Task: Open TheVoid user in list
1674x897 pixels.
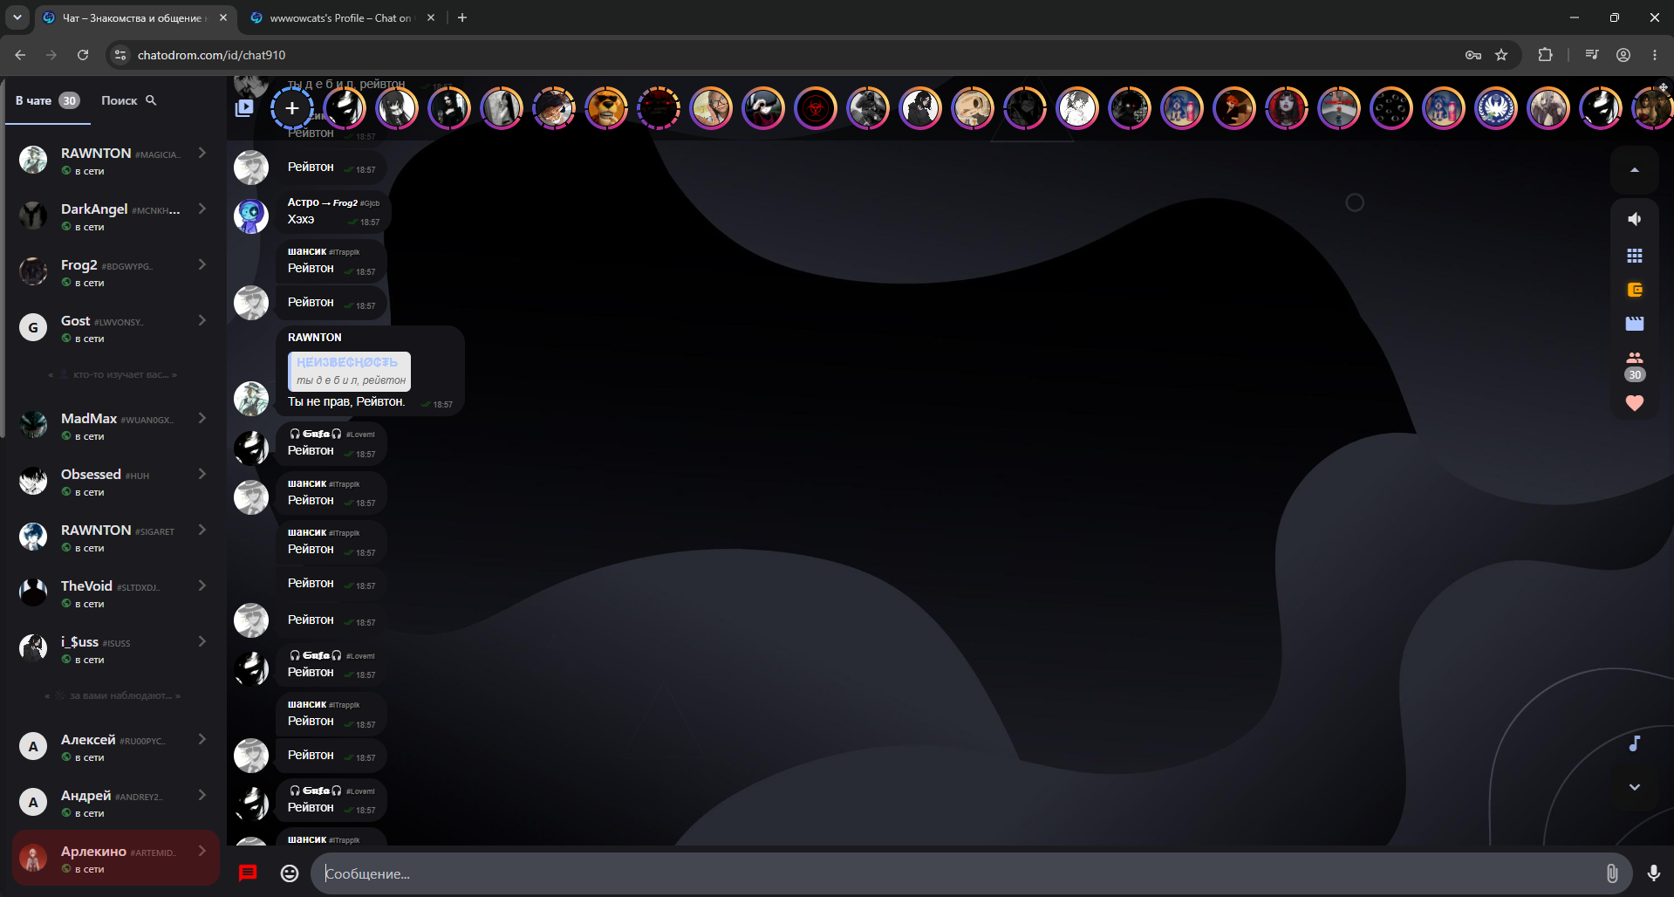Action: (113, 593)
